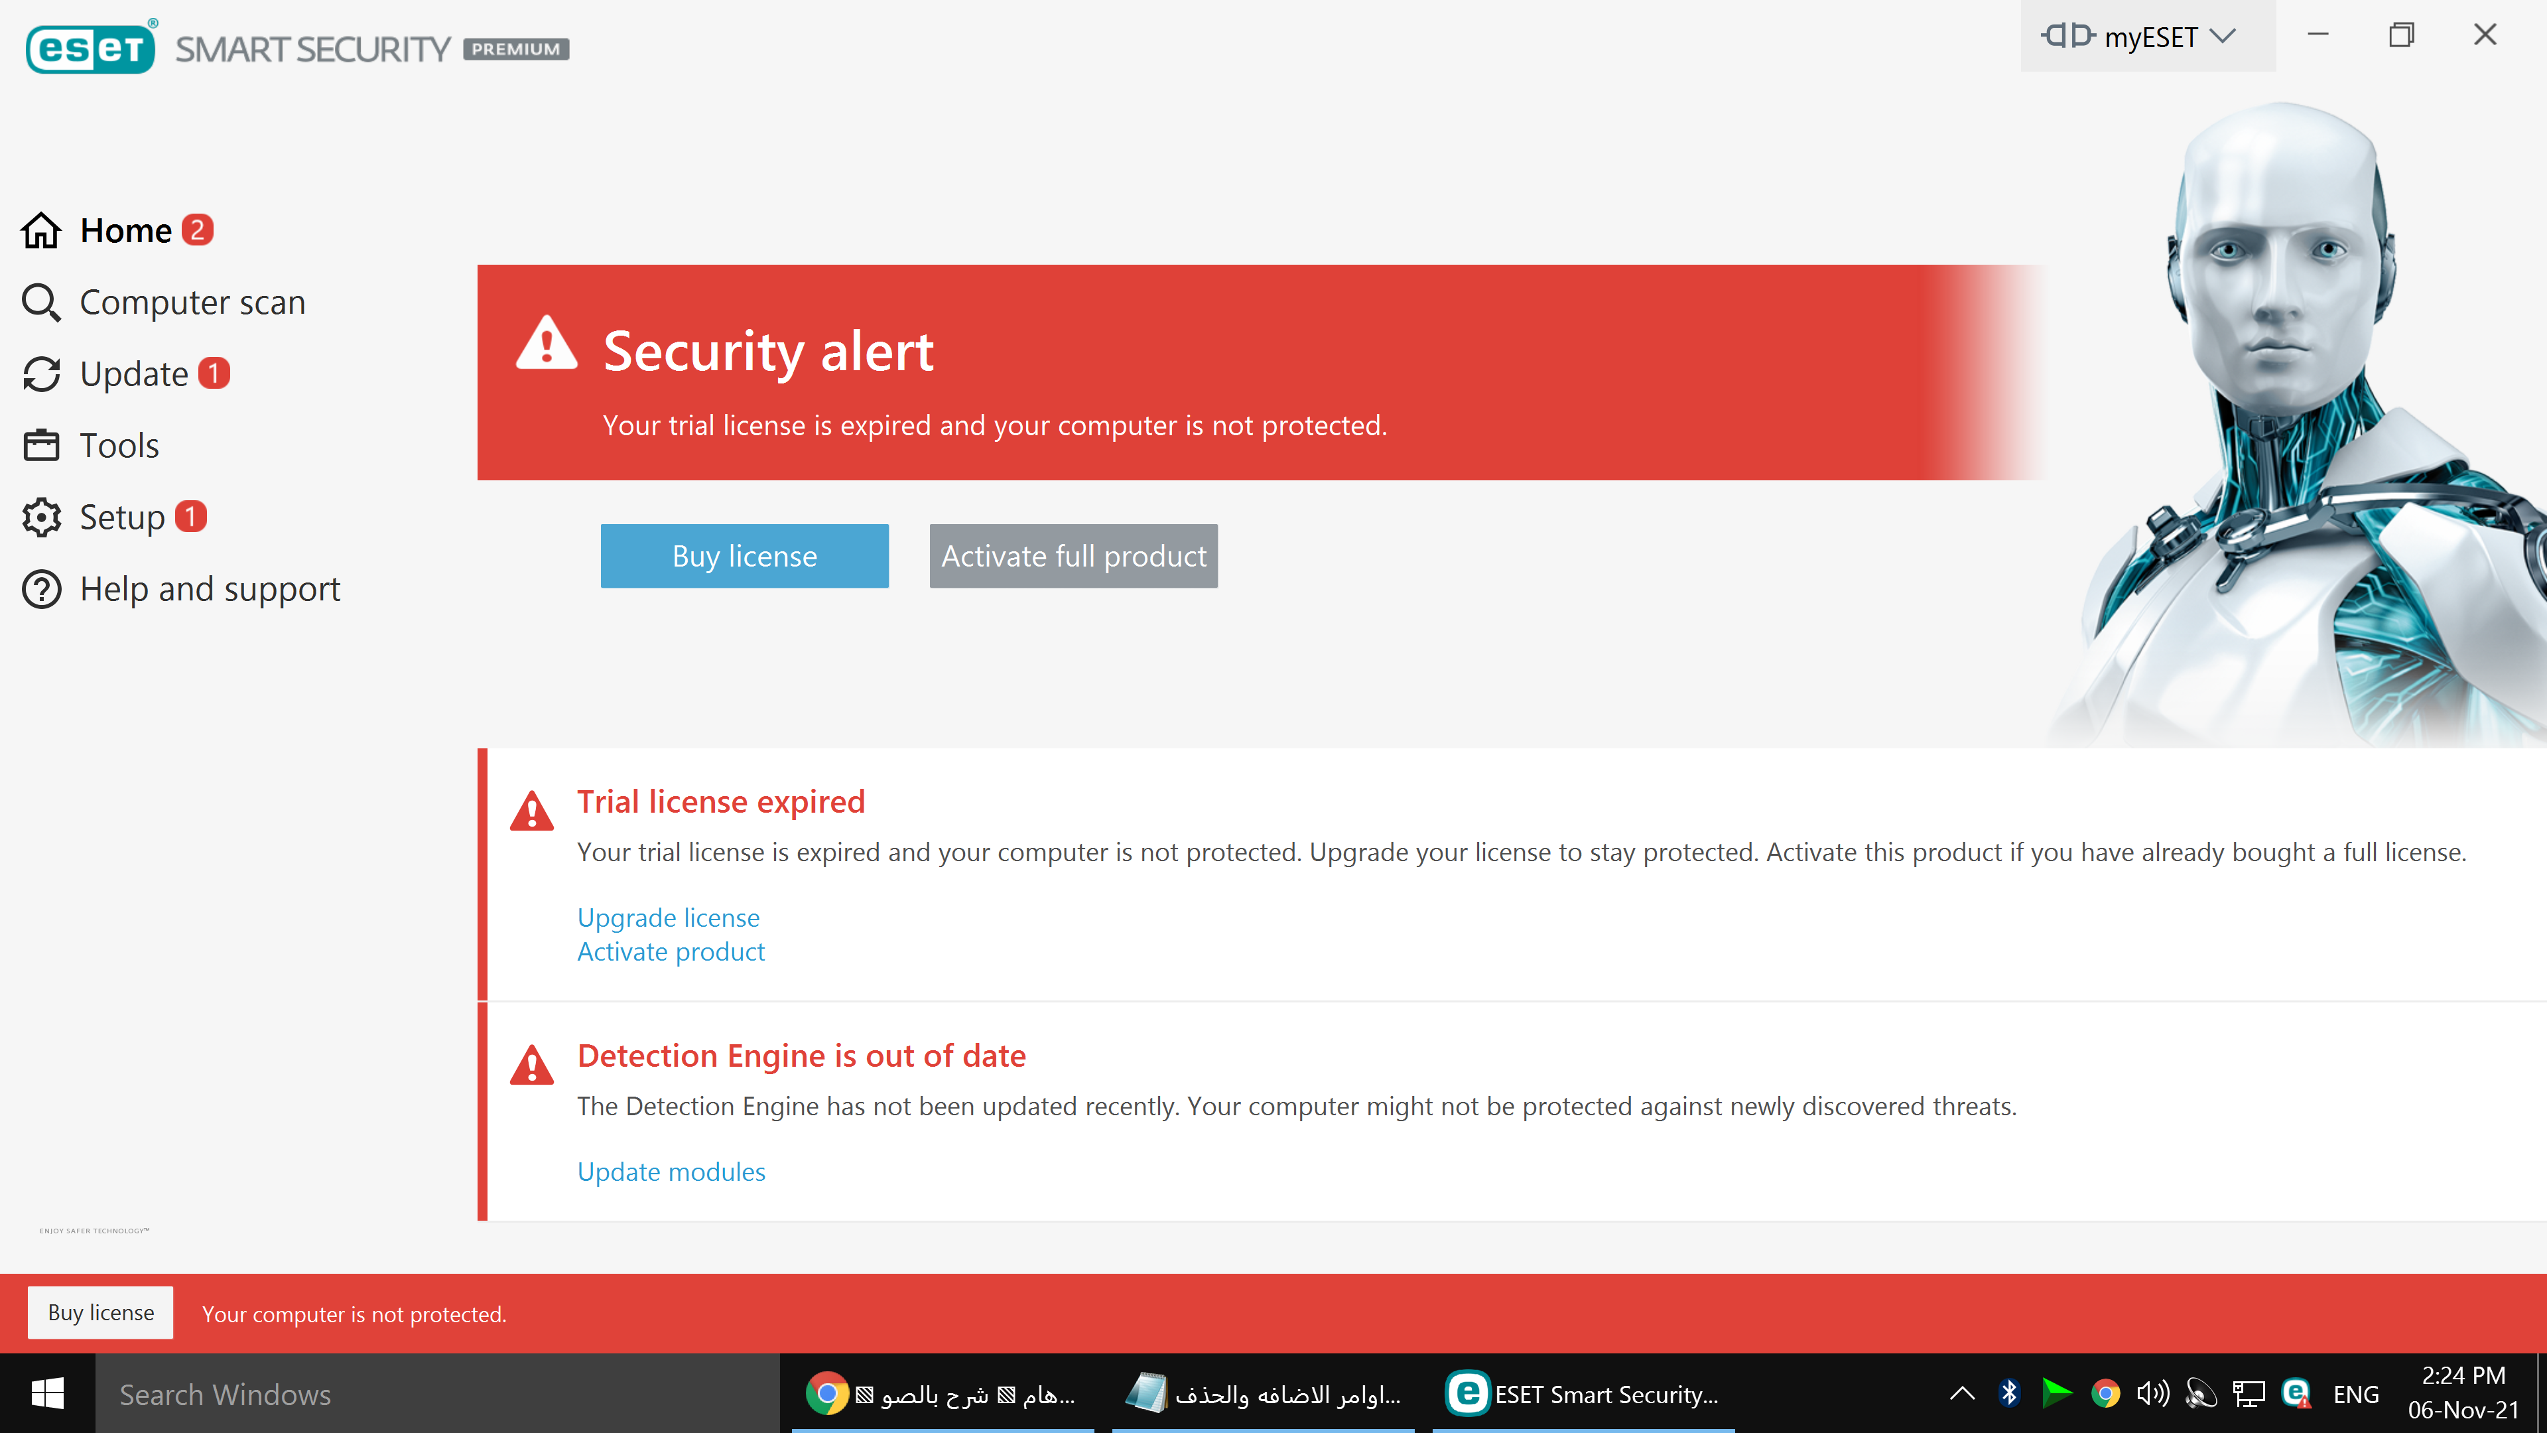Open the Activate product link
Screen dimensions: 2547x1433
671,951
